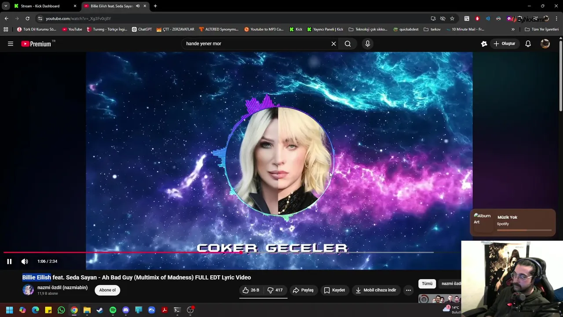Show hidden bookmarks with the chevron
Image resolution: width=563 pixels, height=317 pixels.
pos(513,29)
